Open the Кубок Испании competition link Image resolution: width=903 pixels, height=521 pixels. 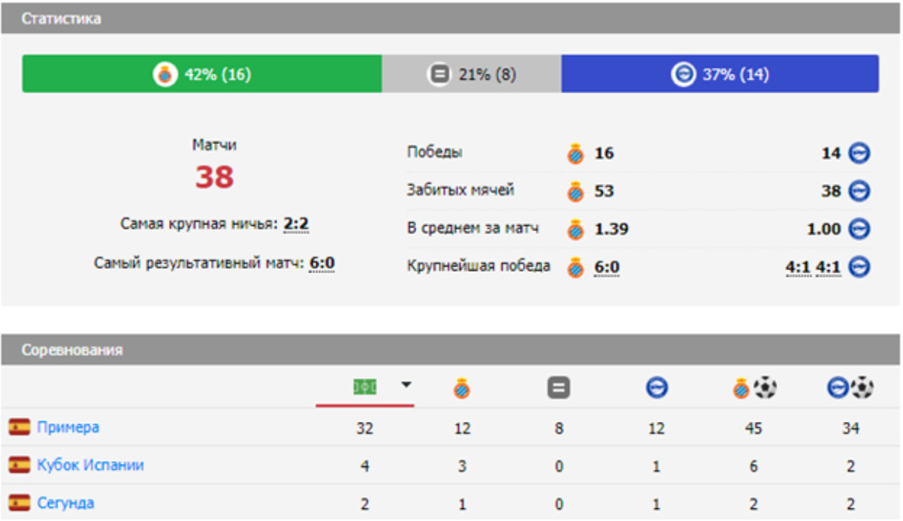[90, 465]
